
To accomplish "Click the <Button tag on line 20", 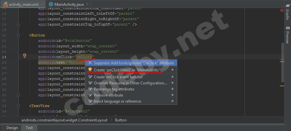I will pyautogui.click(x=37, y=35).
